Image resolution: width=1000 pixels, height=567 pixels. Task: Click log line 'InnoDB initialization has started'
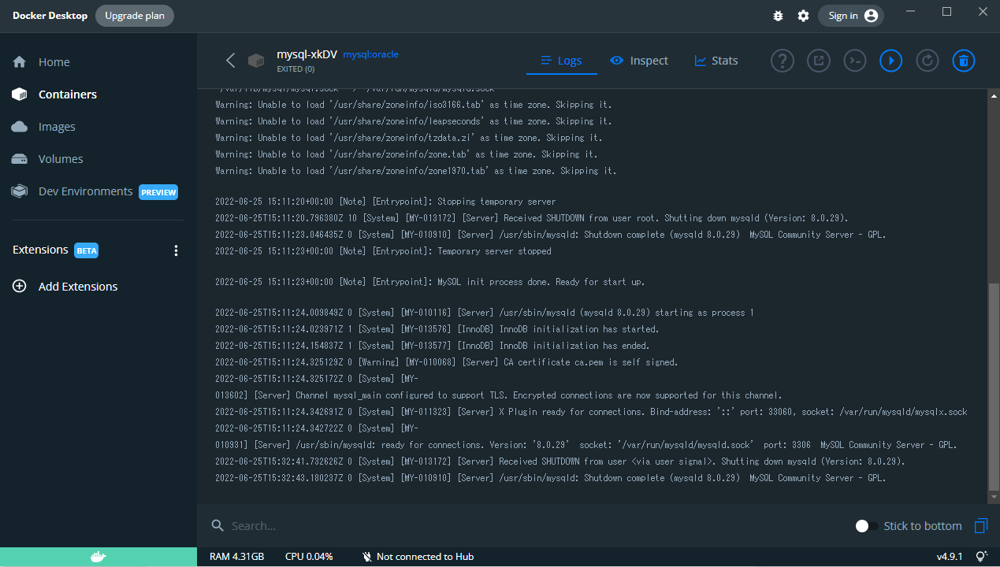point(437,329)
